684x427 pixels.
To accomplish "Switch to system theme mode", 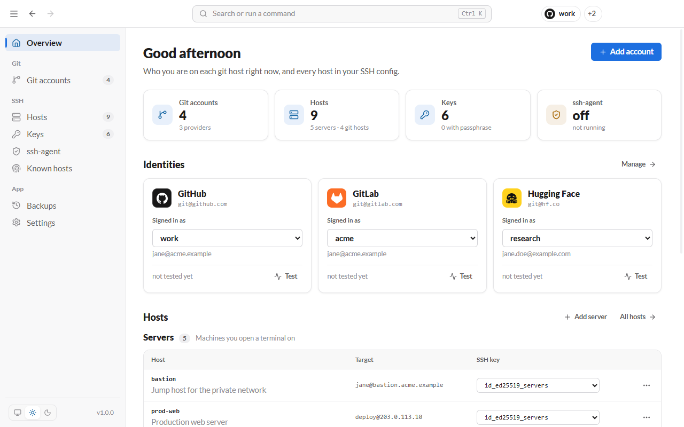I will click(x=18, y=413).
